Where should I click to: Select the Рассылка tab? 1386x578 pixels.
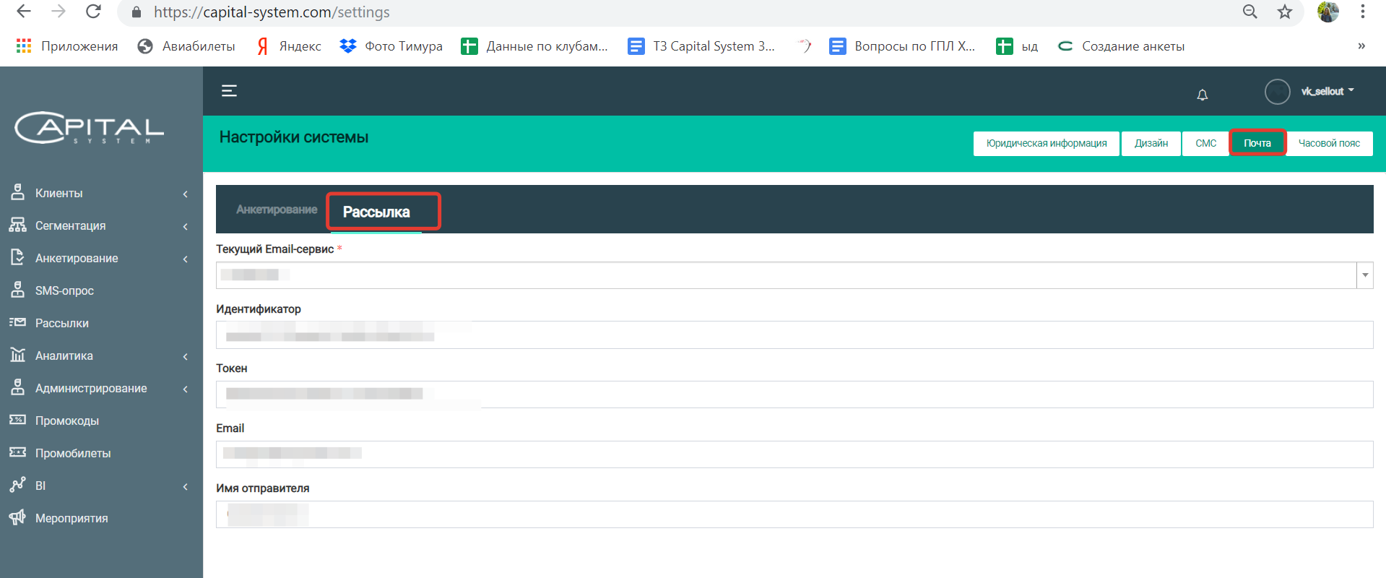coord(376,212)
